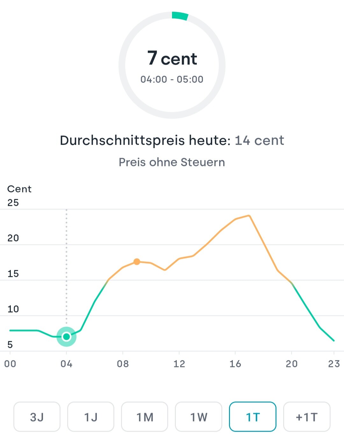The image size is (344, 446).
Task: Select hour 16 on the time axis
Action: click(235, 364)
